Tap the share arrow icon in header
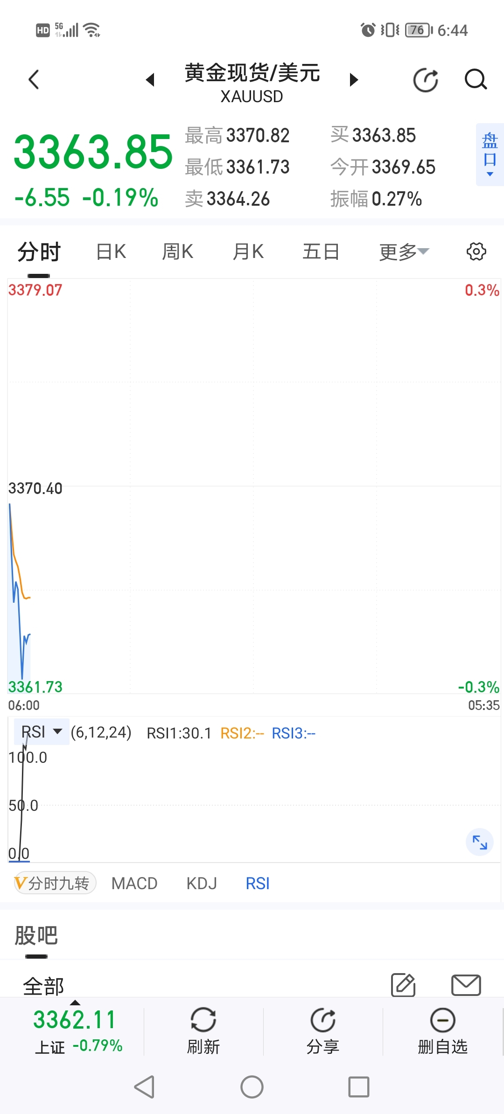 [x=426, y=80]
